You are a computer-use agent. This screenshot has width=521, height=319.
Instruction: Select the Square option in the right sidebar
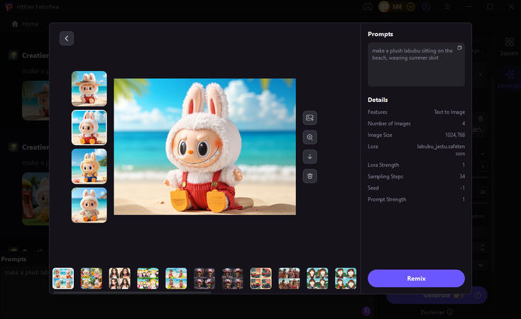(509, 47)
